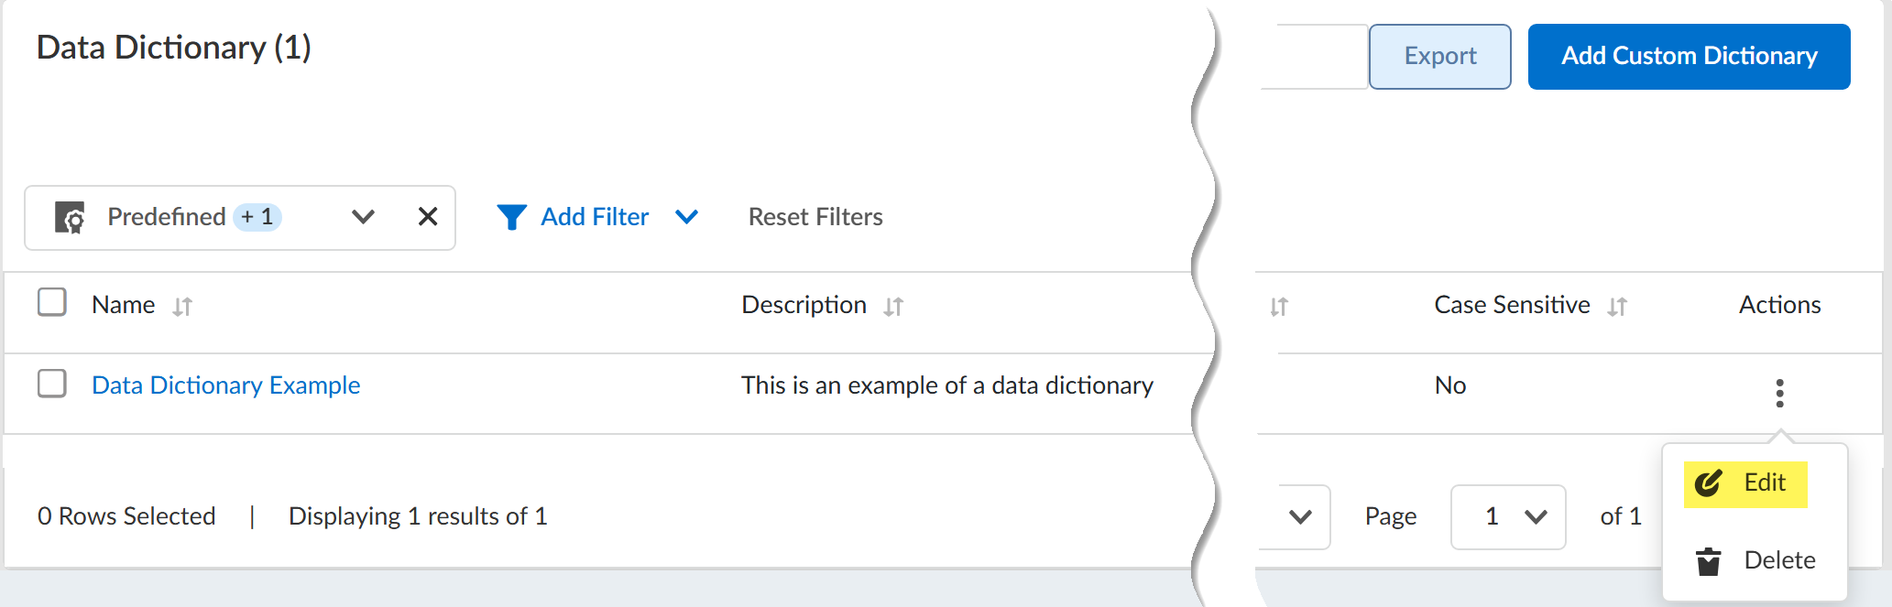The height and width of the screenshot is (607, 1892).
Task: Sort table by Name column arrows
Action: tap(182, 307)
